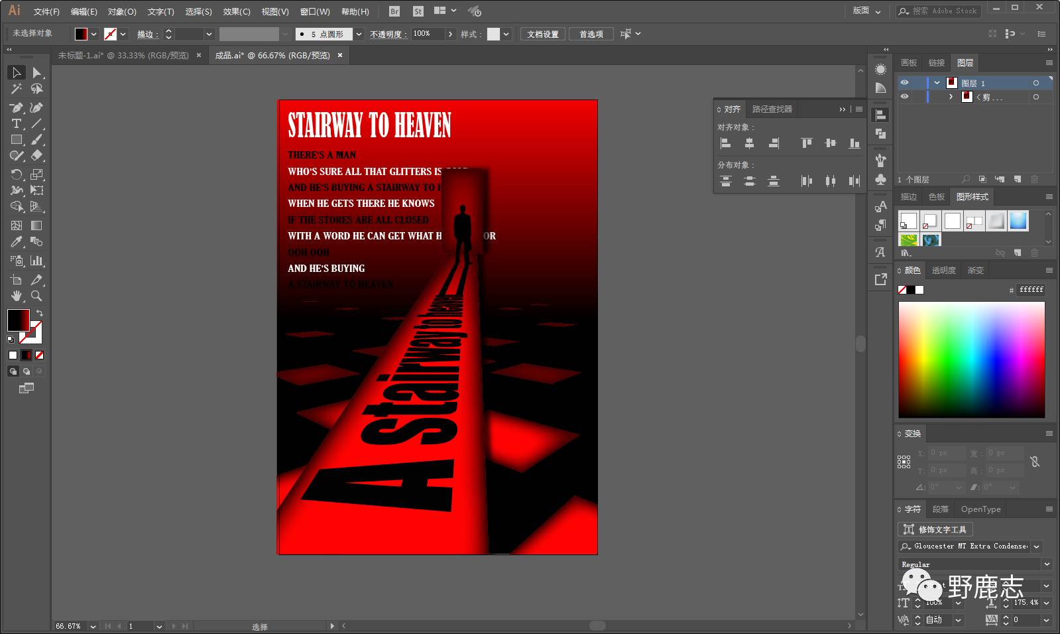Viewport: 1060px width, 634px height.
Task: Select the Gradient tool
Action: coord(36,225)
